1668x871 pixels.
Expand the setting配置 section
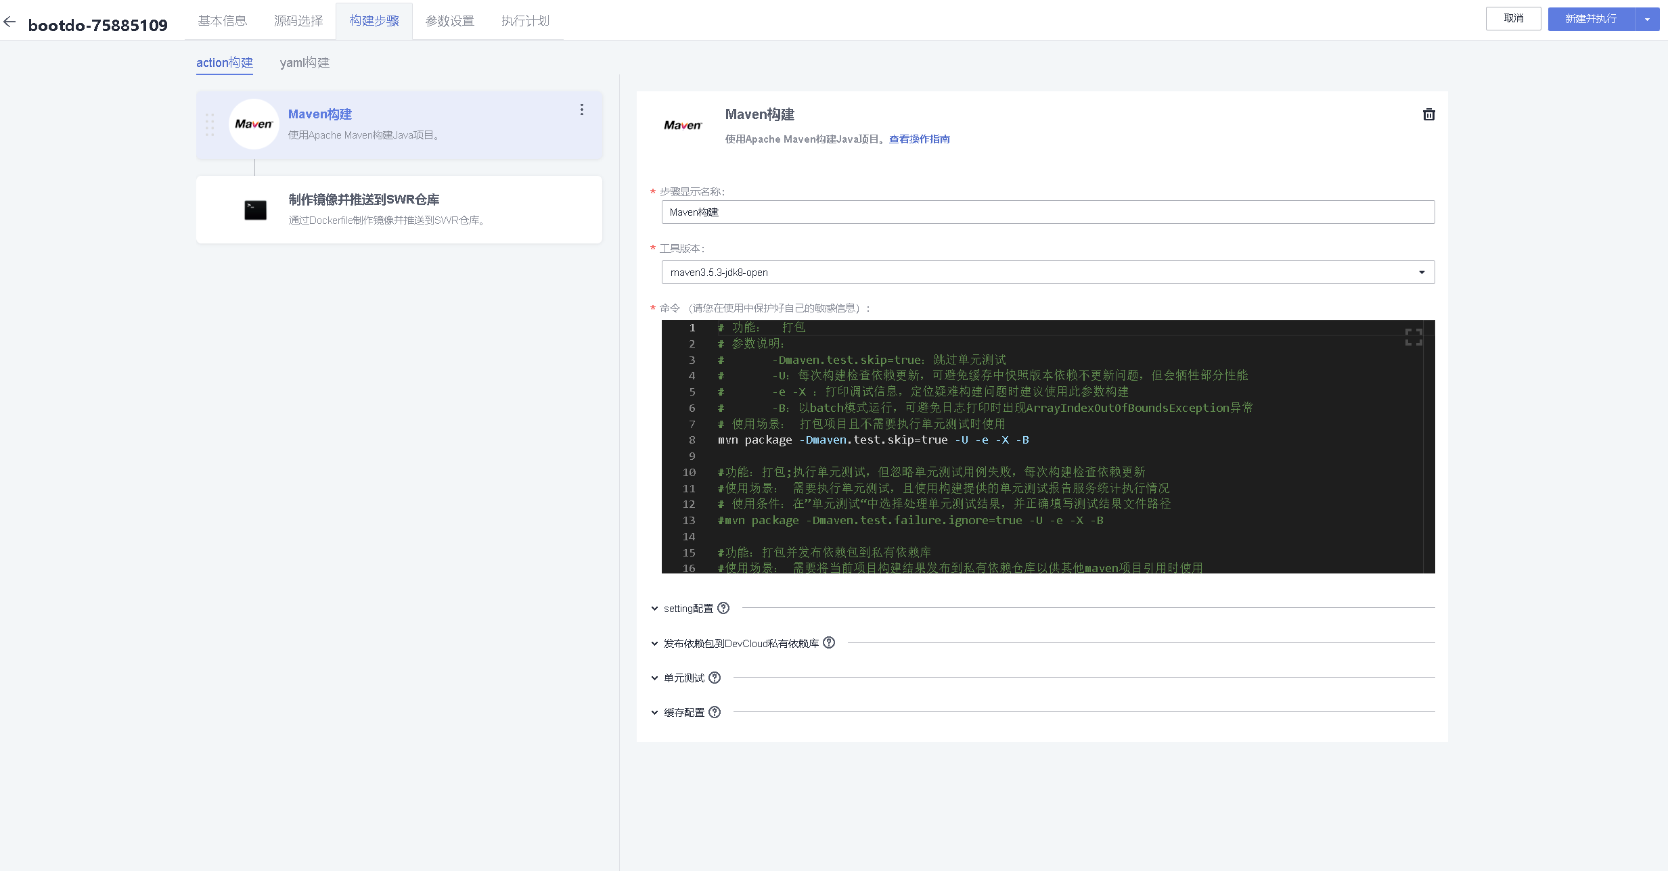(x=654, y=609)
